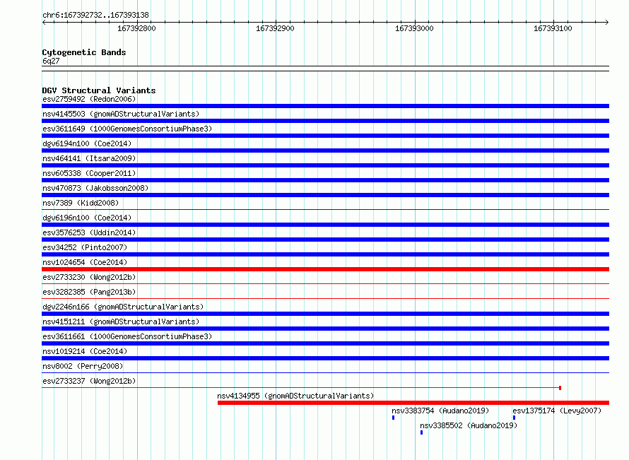This screenshot has height=460, width=629.
Task: Click the esv3282385 (Pang2013b) label
Action: [x=89, y=292]
